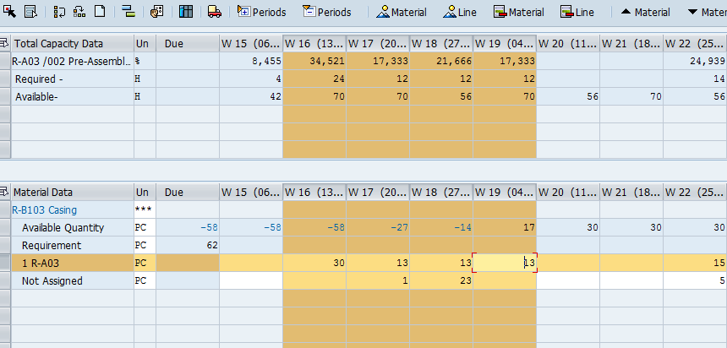Click the blue-green Gantt bars icon
Viewport: 727px width, 348px height.
[x=128, y=12]
